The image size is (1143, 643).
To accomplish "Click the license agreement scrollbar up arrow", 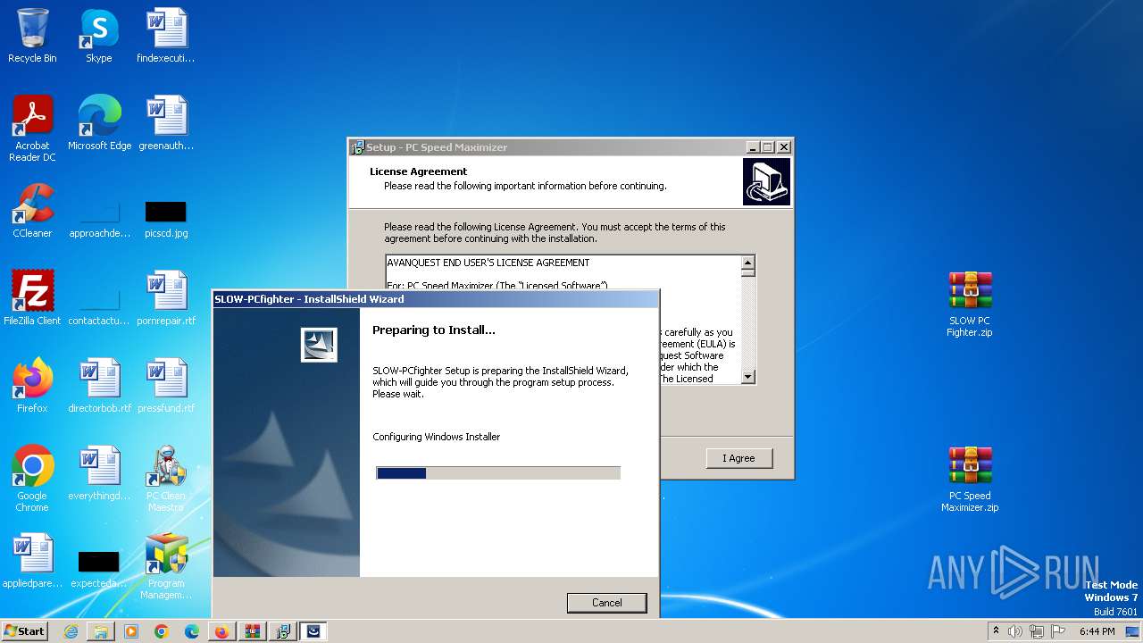I will point(748,263).
